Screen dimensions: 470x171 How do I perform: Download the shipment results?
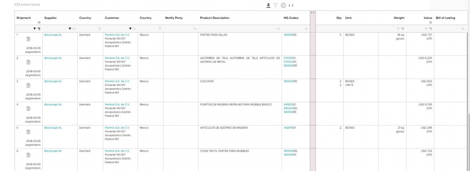(x=268, y=6)
